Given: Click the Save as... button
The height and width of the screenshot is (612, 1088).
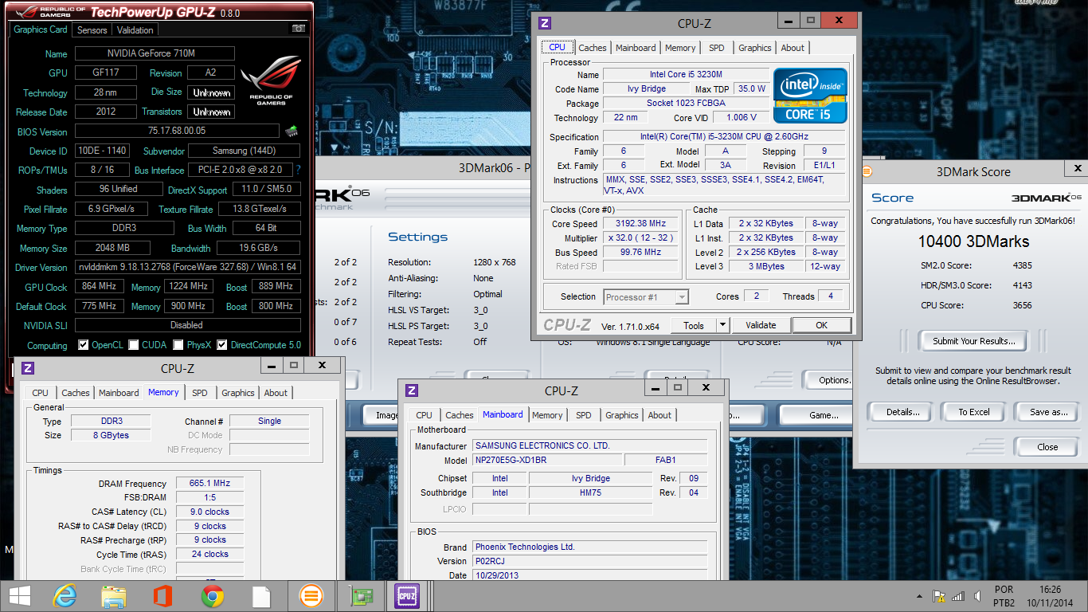Looking at the screenshot, I should pos(1048,412).
